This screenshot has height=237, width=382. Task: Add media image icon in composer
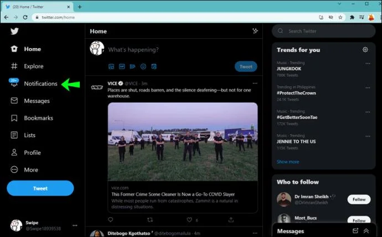click(111, 66)
